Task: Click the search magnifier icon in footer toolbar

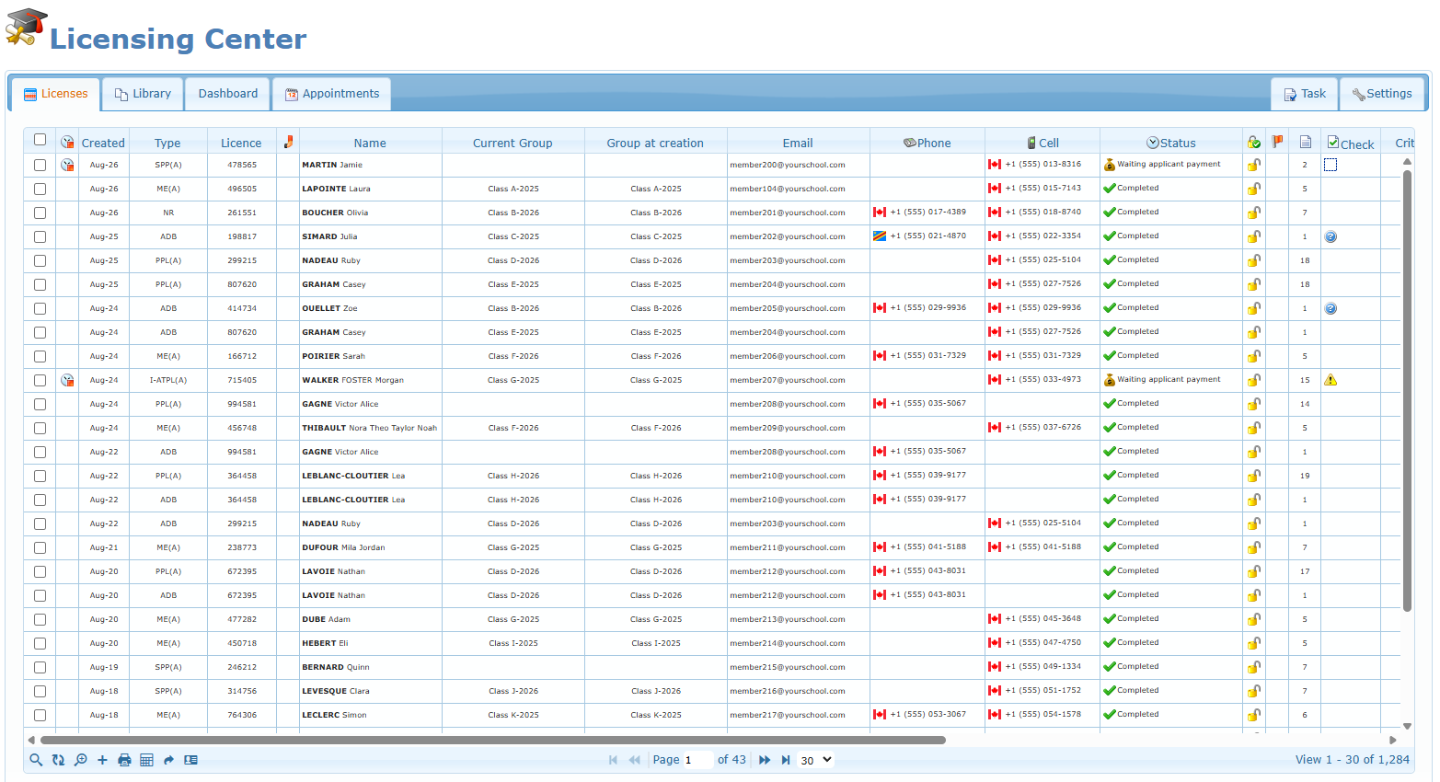Action: point(36,760)
